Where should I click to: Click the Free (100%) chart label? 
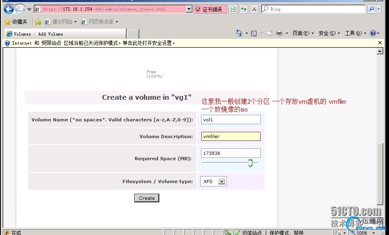pos(154,74)
